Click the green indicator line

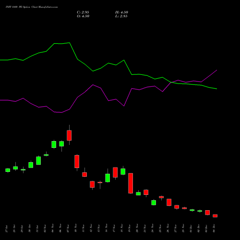(x=108, y=63)
